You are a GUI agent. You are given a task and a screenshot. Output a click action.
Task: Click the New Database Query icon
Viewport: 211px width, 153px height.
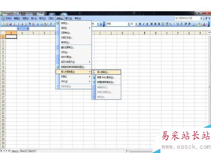pos(94,82)
